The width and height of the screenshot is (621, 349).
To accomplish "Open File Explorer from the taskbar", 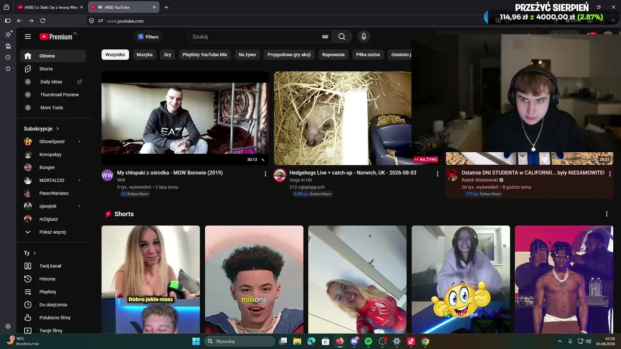I will pyautogui.click(x=297, y=341).
